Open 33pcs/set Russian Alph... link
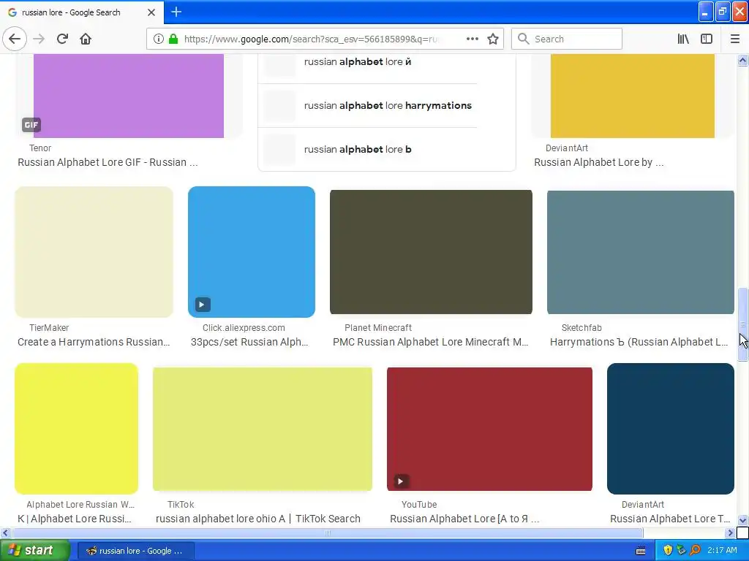 249,342
